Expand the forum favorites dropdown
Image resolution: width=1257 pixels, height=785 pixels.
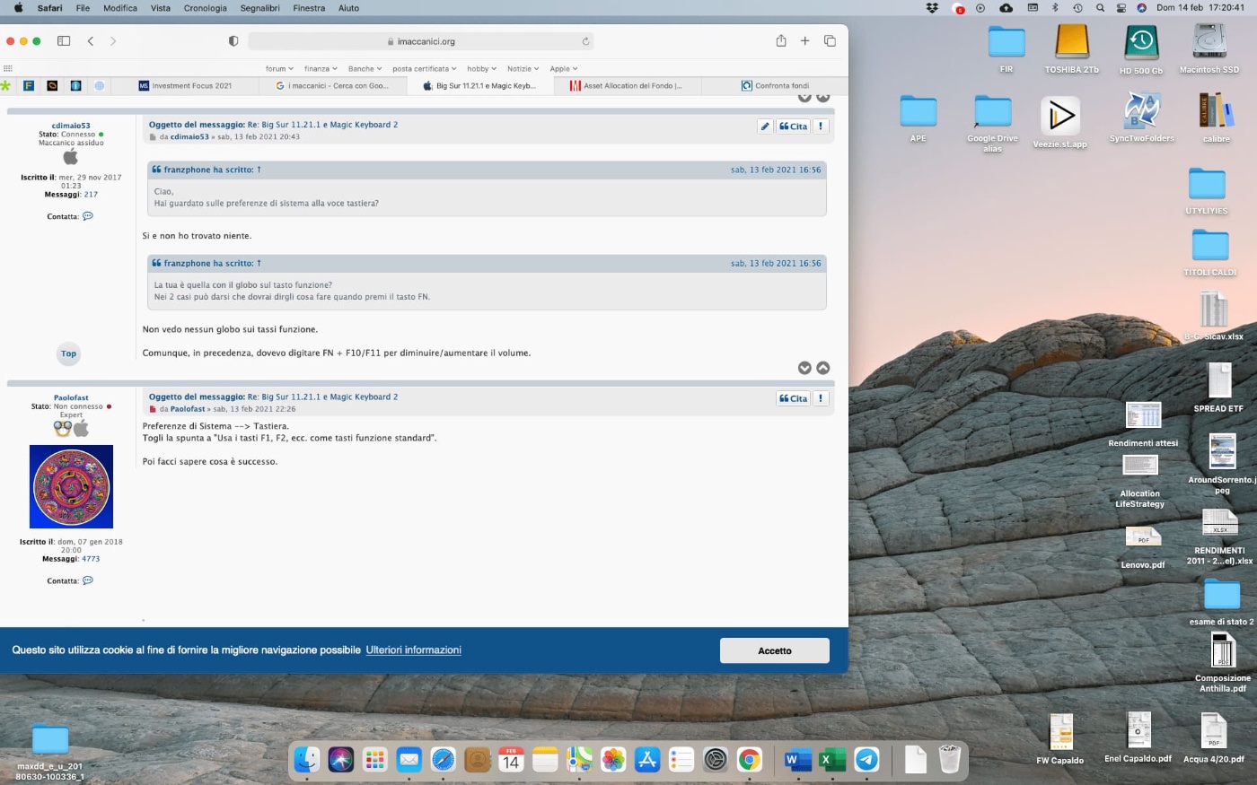(279, 69)
